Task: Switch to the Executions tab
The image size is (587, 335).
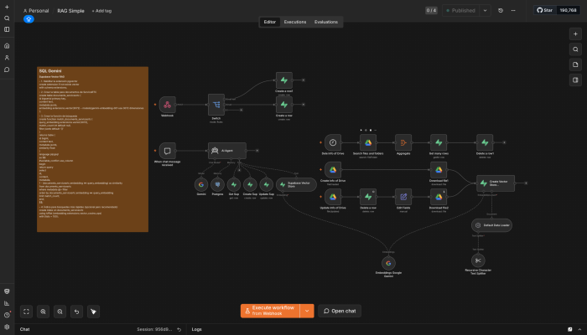Action: pos(295,22)
